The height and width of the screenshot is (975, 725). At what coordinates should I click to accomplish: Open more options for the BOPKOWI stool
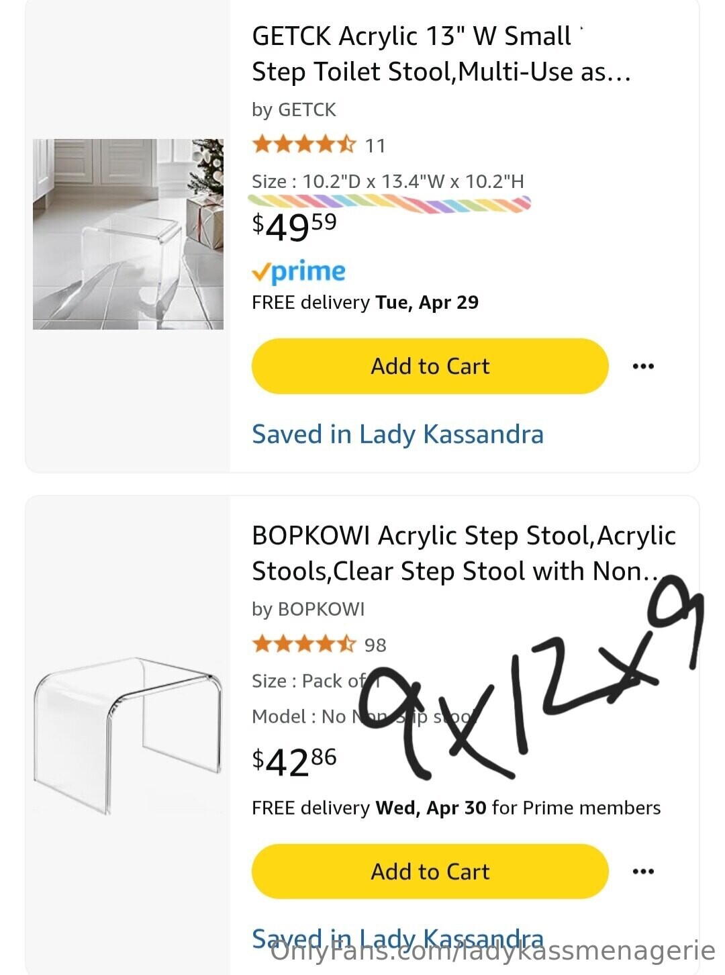[x=642, y=872]
